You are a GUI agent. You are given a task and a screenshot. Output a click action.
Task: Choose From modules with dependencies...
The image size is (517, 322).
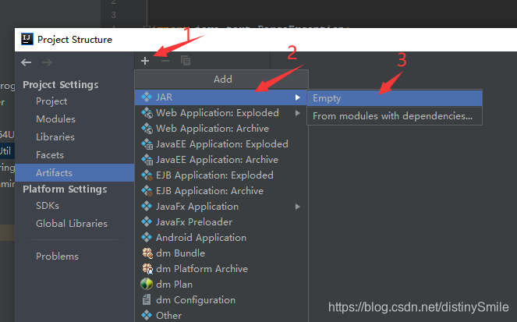pos(395,116)
